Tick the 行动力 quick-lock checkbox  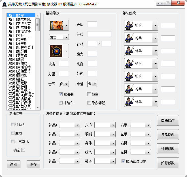click(x=12, y=125)
